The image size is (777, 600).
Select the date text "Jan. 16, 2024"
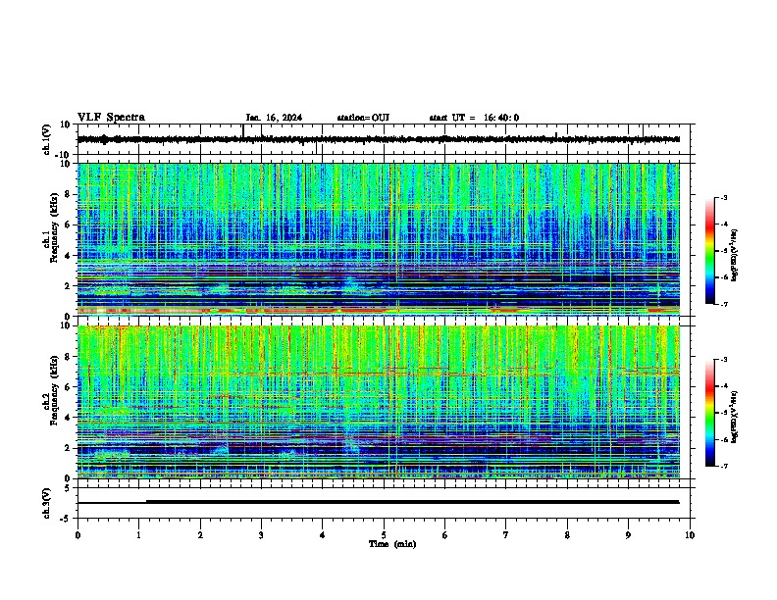tap(274, 118)
